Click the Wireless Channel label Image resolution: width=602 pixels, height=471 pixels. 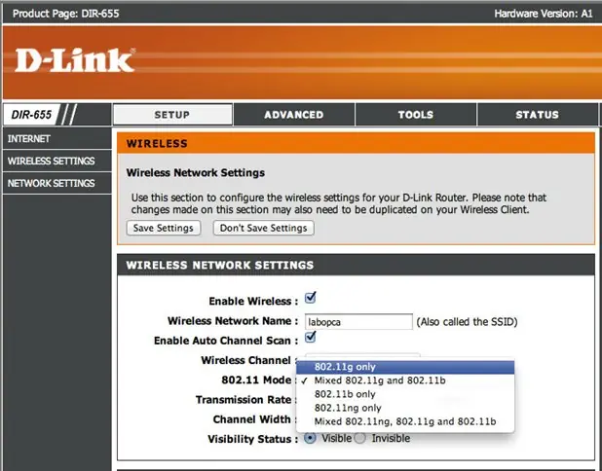point(247,360)
